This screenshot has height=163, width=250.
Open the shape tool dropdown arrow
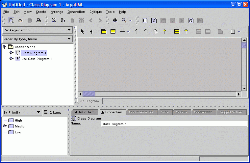[x=239, y=32]
